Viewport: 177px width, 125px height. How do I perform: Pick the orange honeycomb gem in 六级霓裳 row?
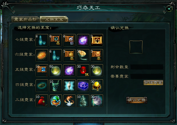point(42,55)
